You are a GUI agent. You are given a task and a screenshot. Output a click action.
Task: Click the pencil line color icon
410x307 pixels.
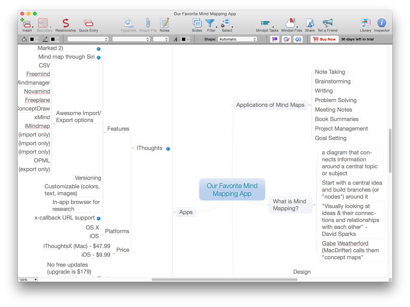tap(45, 39)
